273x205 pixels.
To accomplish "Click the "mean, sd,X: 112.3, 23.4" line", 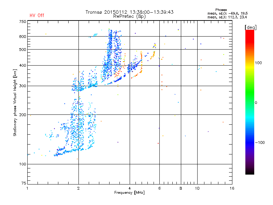I will [x=227, y=17].
